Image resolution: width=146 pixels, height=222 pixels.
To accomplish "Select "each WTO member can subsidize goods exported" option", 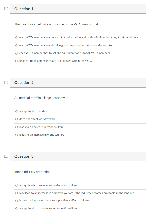I will (16, 45).
